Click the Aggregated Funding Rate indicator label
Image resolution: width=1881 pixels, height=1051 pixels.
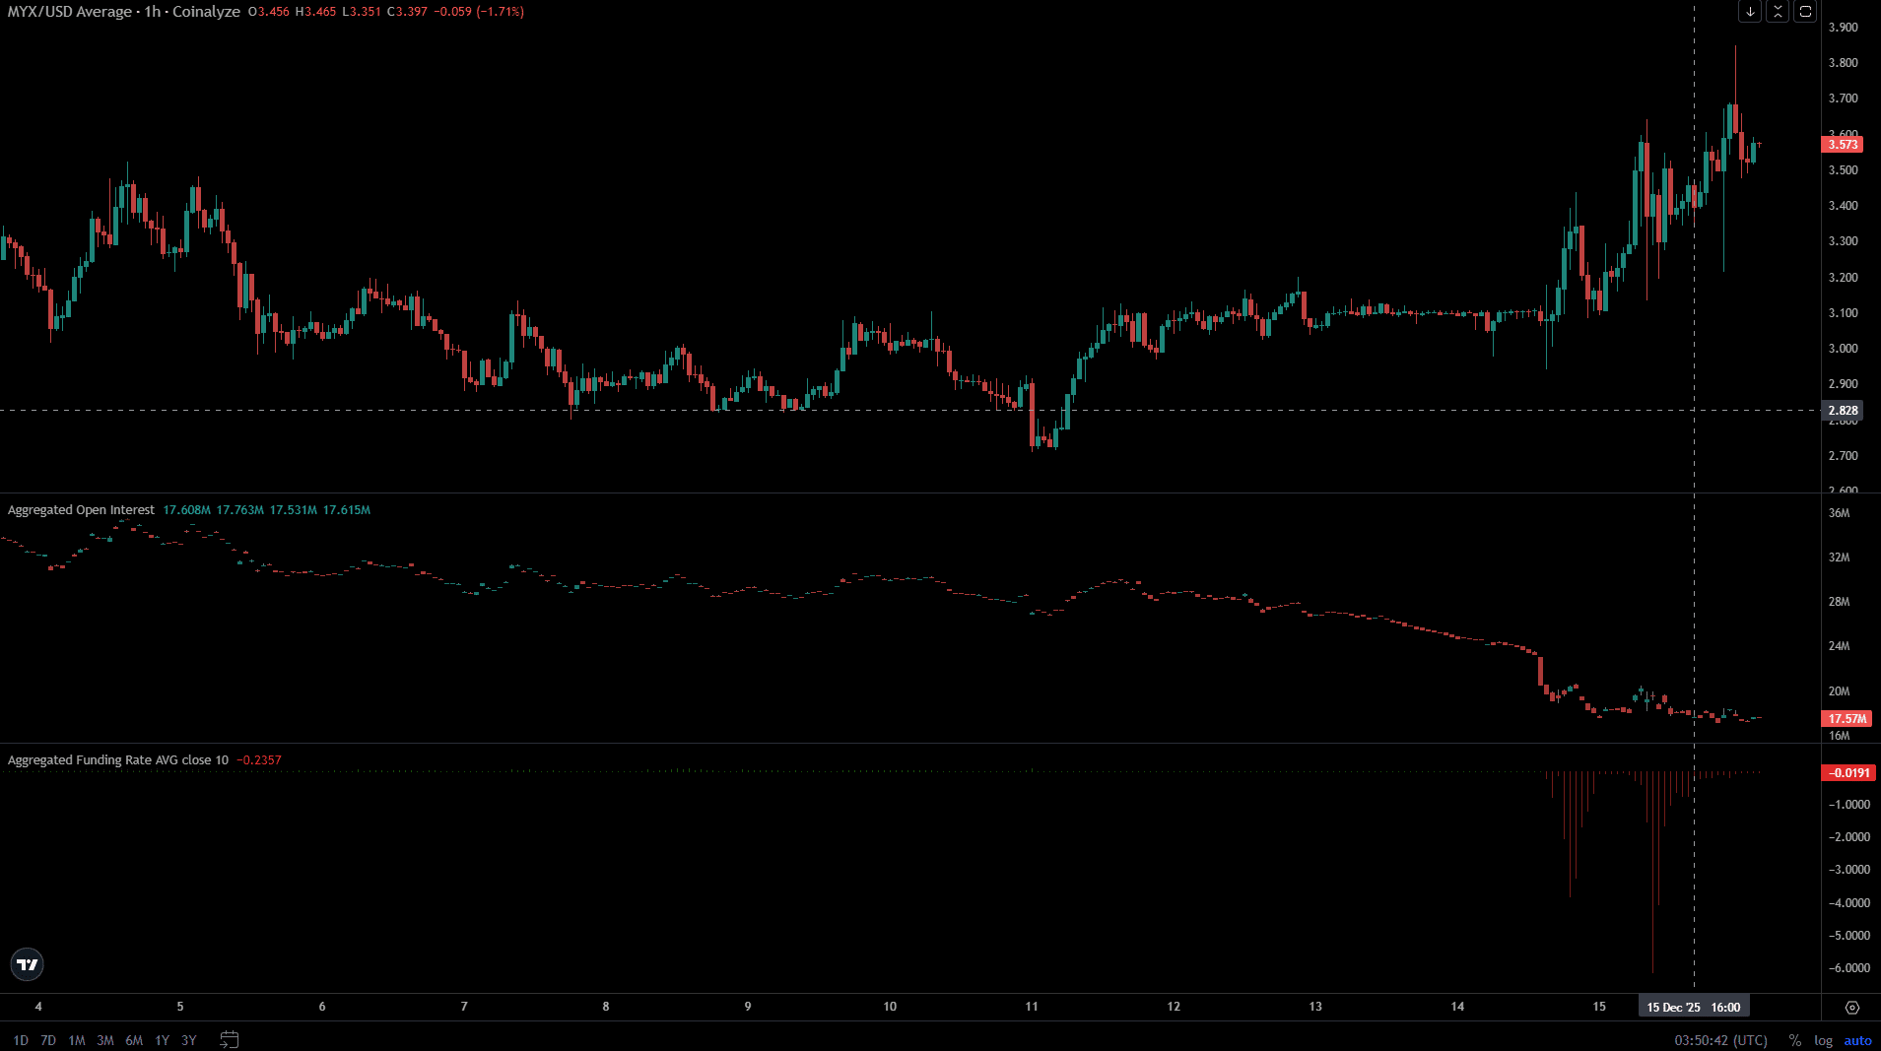pos(118,760)
